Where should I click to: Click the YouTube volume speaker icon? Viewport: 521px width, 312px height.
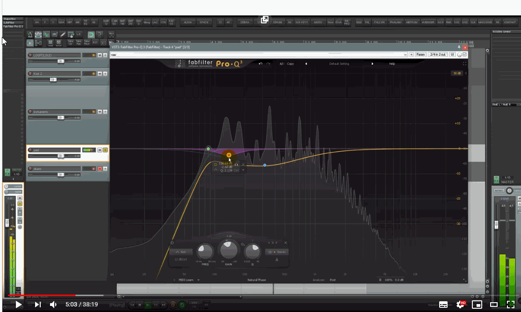point(53,305)
